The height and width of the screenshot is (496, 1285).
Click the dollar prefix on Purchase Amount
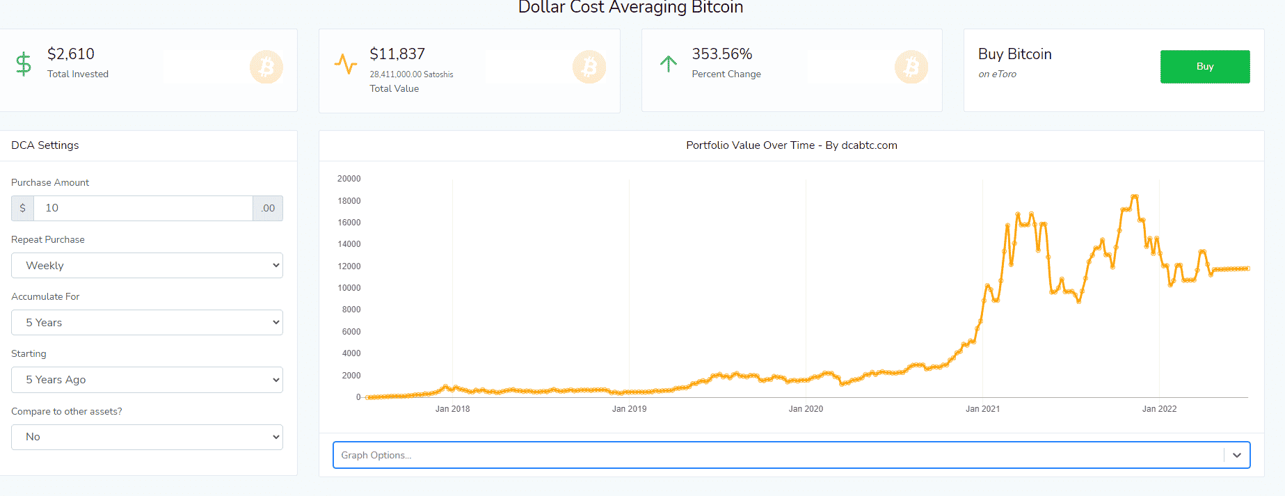coord(23,208)
